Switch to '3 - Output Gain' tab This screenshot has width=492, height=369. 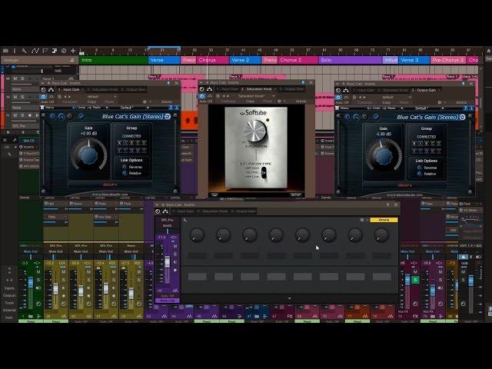(x=424, y=91)
